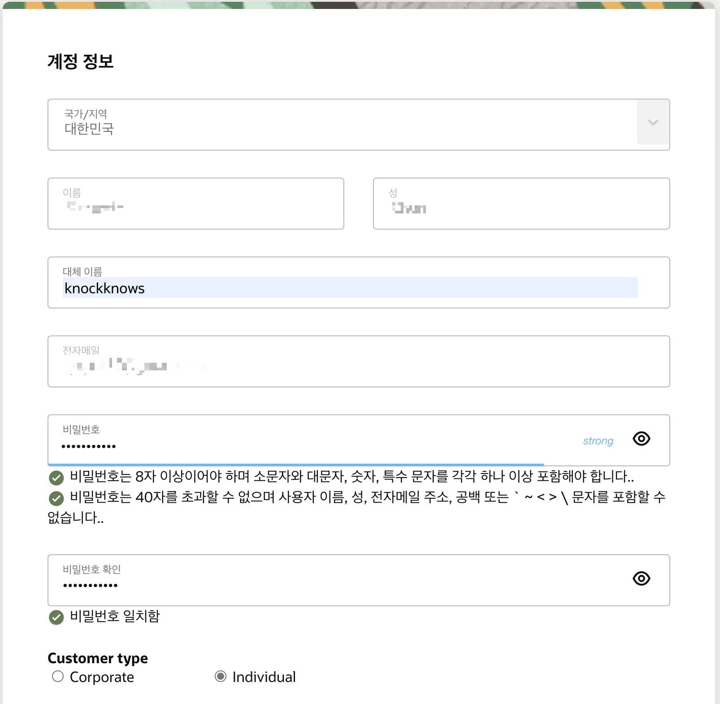Click the checkmark next to the 40-character rule
Viewport: 720px width, 704px height.
click(56, 498)
